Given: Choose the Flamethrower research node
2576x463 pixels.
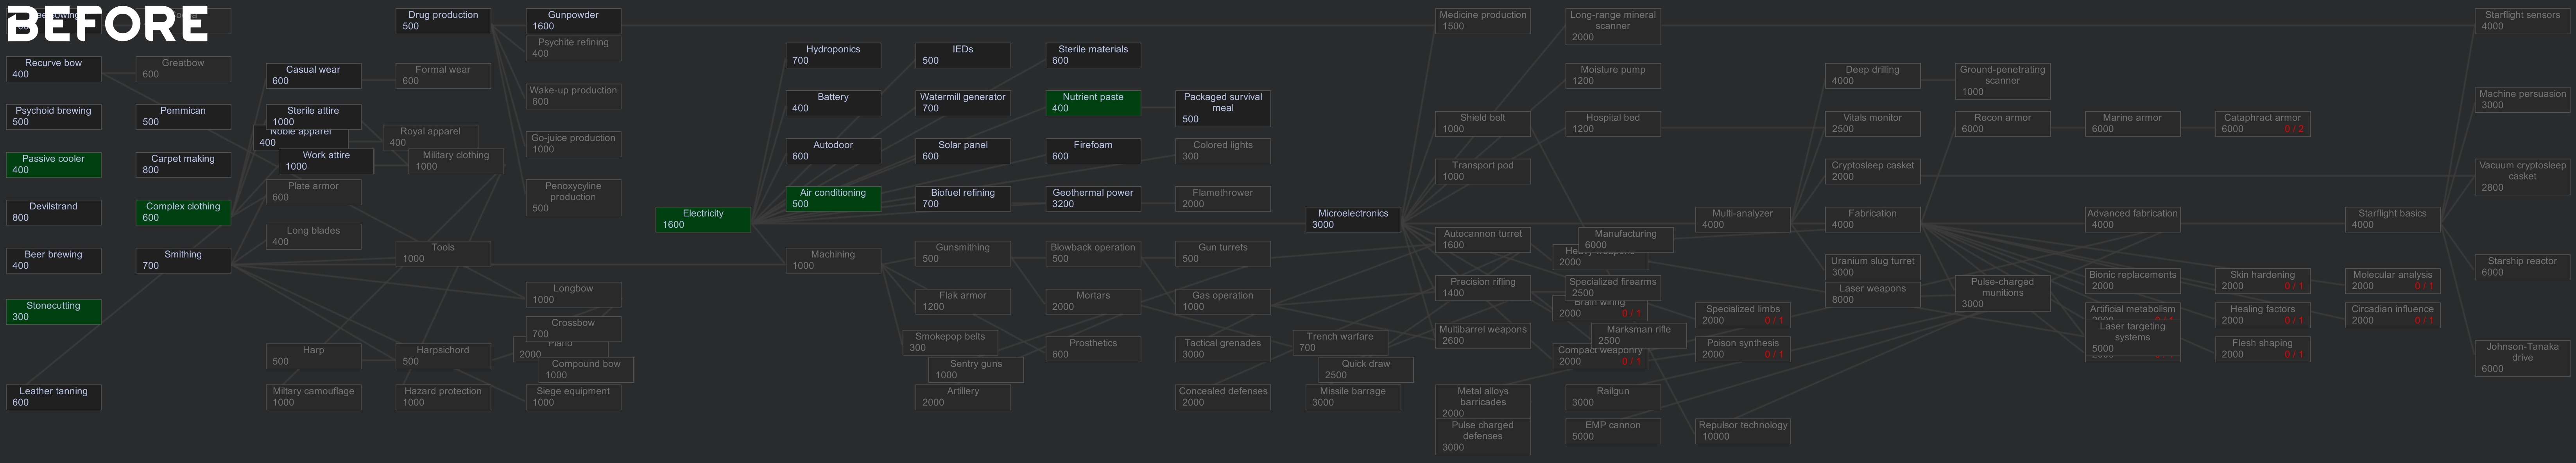Looking at the screenshot, I should point(1223,198).
